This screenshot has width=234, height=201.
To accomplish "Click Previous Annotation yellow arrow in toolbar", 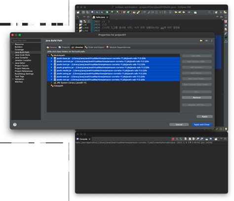I will coord(176,12).
